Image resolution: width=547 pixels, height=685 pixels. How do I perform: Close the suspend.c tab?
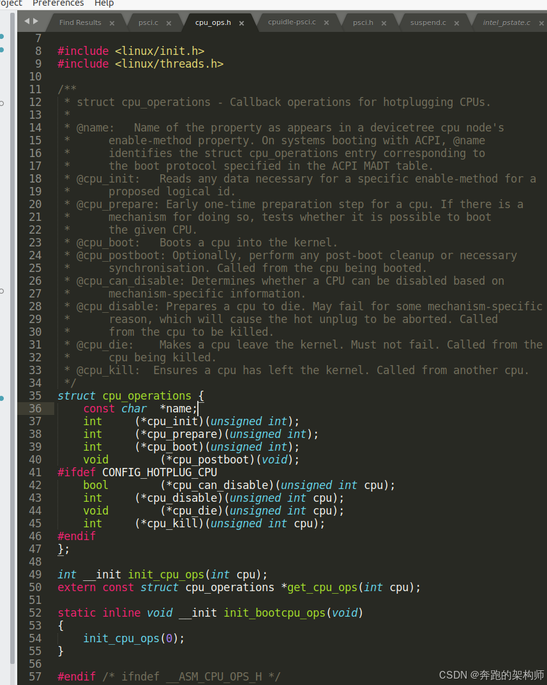click(x=456, y=23)
